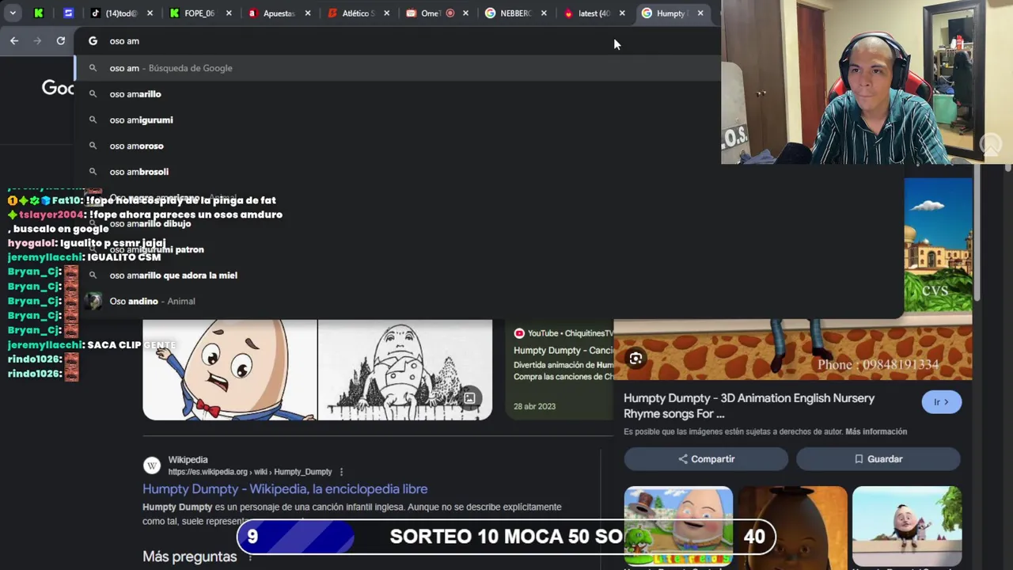Viewport: 1013px width, 570px height.
Task: Switch to the TikTok (14)tod@ tab
Action: click(115, 13)
